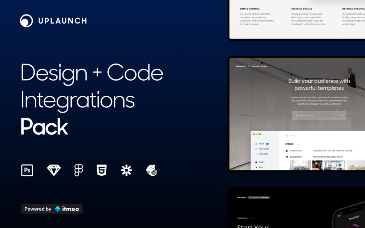Click the arrow in BECOME THE FIRST field

pyautogui.click(x=341, y=115)
